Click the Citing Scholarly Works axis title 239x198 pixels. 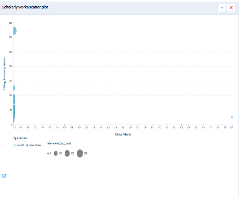click(x=4, y=74)
